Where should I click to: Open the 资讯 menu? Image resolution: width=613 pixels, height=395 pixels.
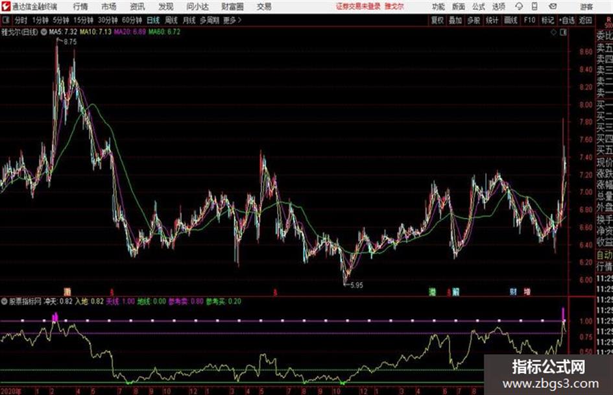click(x=138, y=6)
